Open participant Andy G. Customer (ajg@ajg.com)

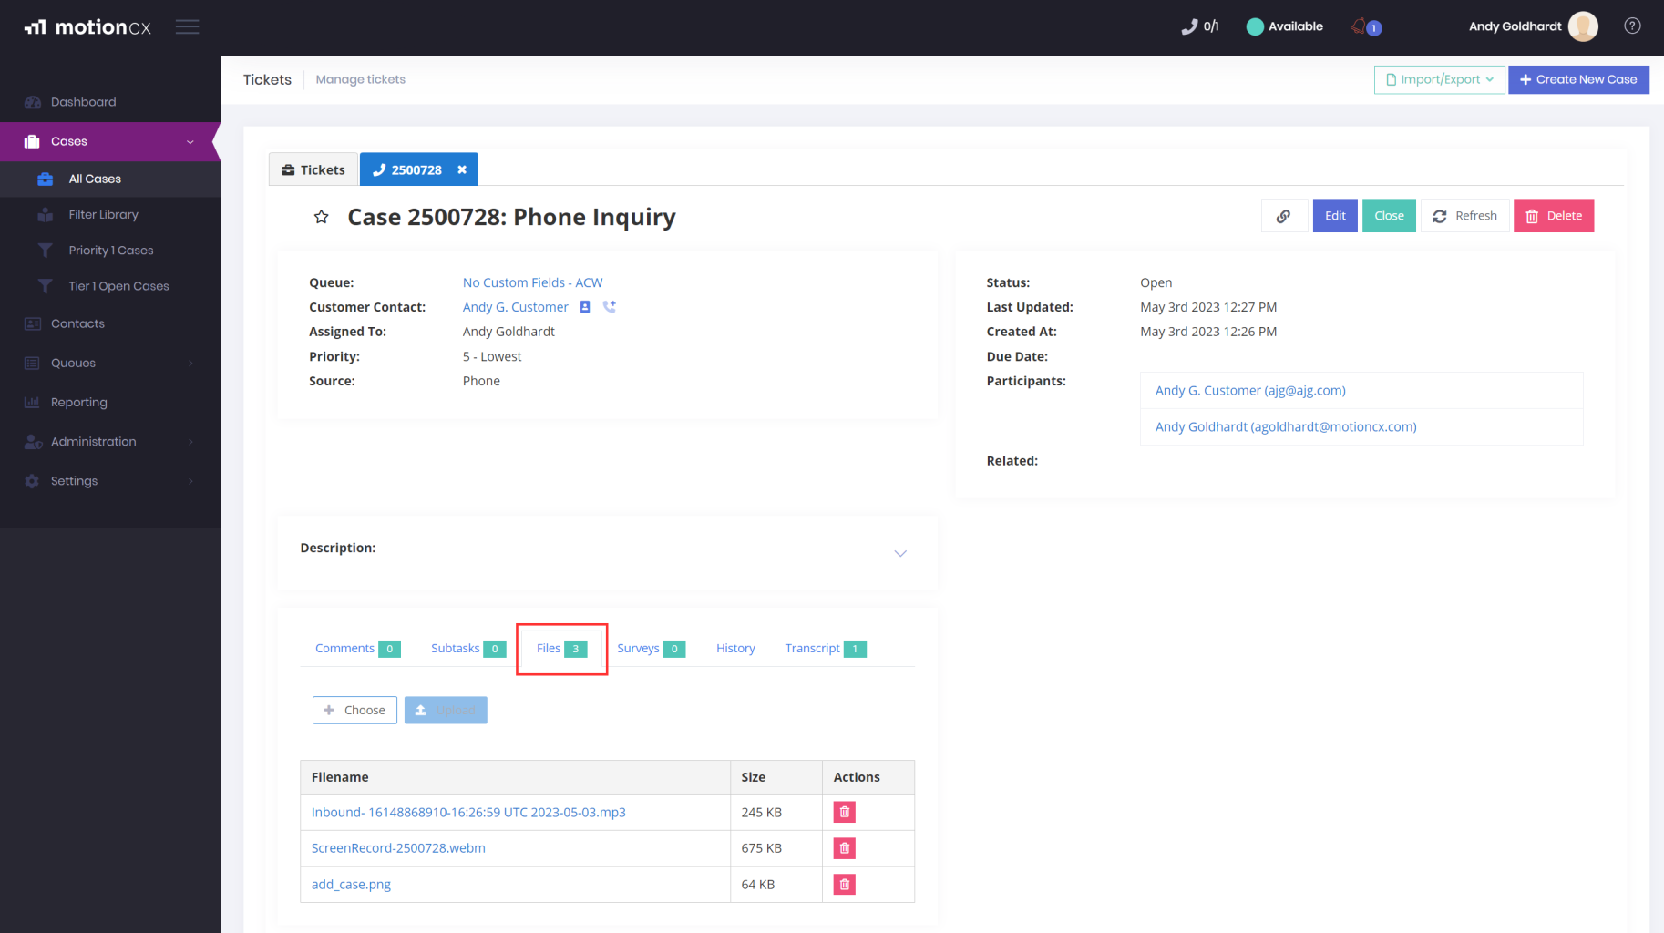pyautogui.click(x=1250, y=390)
